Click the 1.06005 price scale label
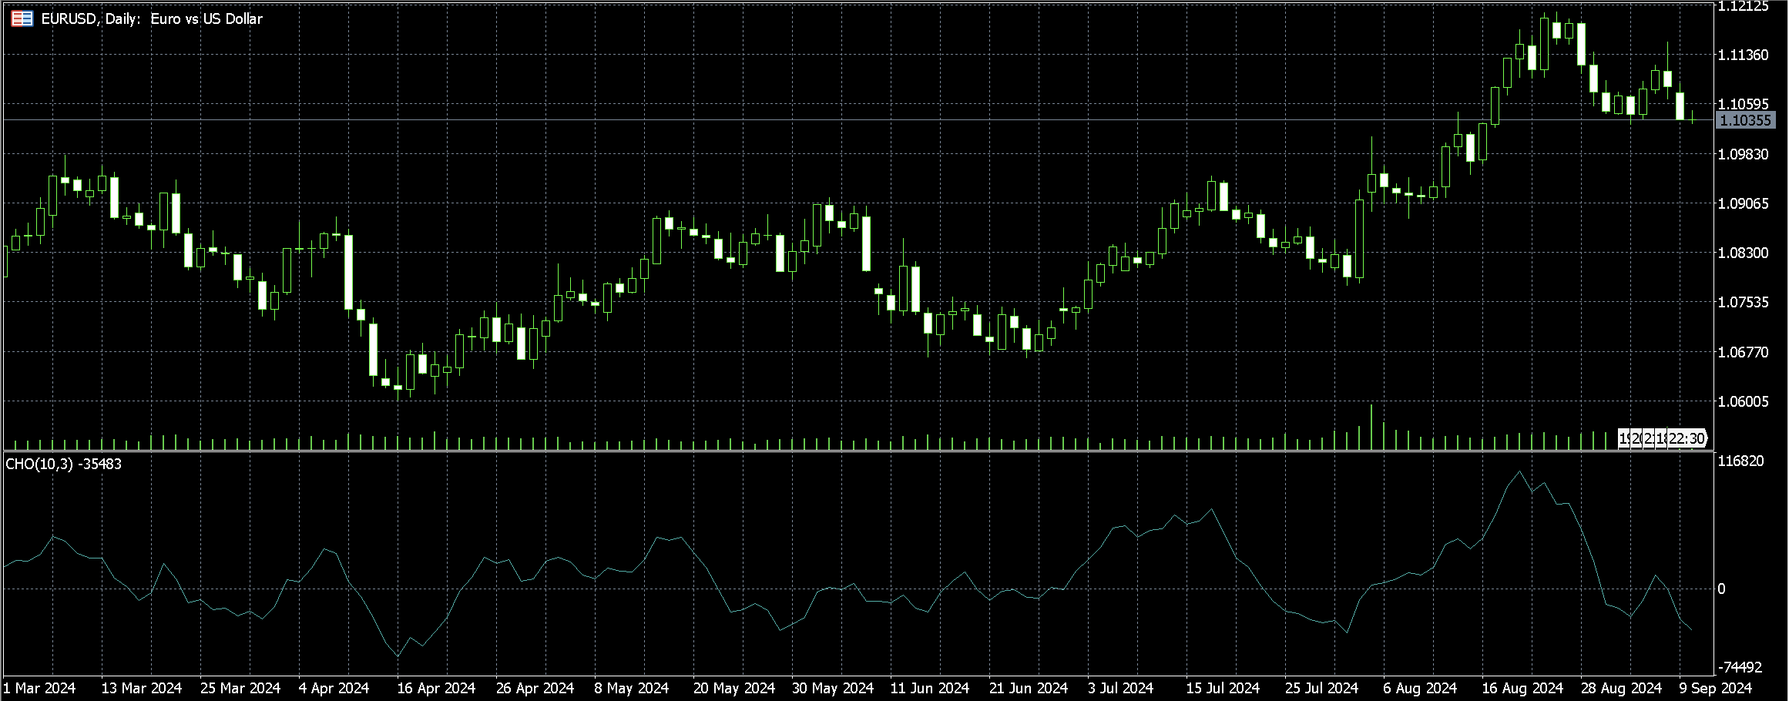Screen dimensions: 1789x701 (x=1743, y=401)
